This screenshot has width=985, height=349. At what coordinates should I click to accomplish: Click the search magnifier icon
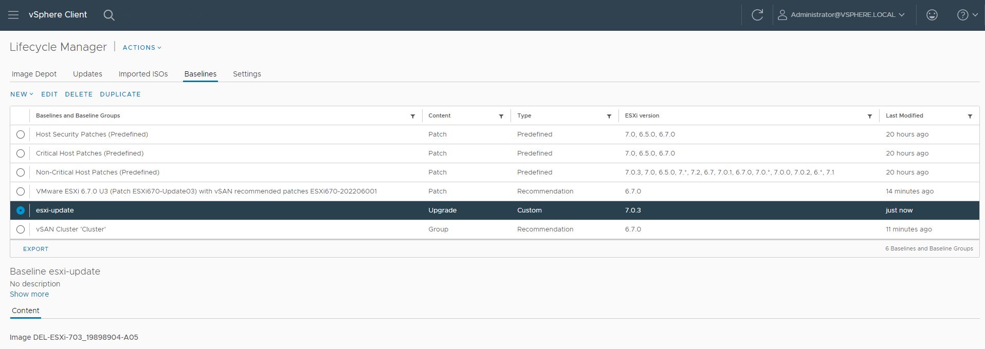[109, 15]
